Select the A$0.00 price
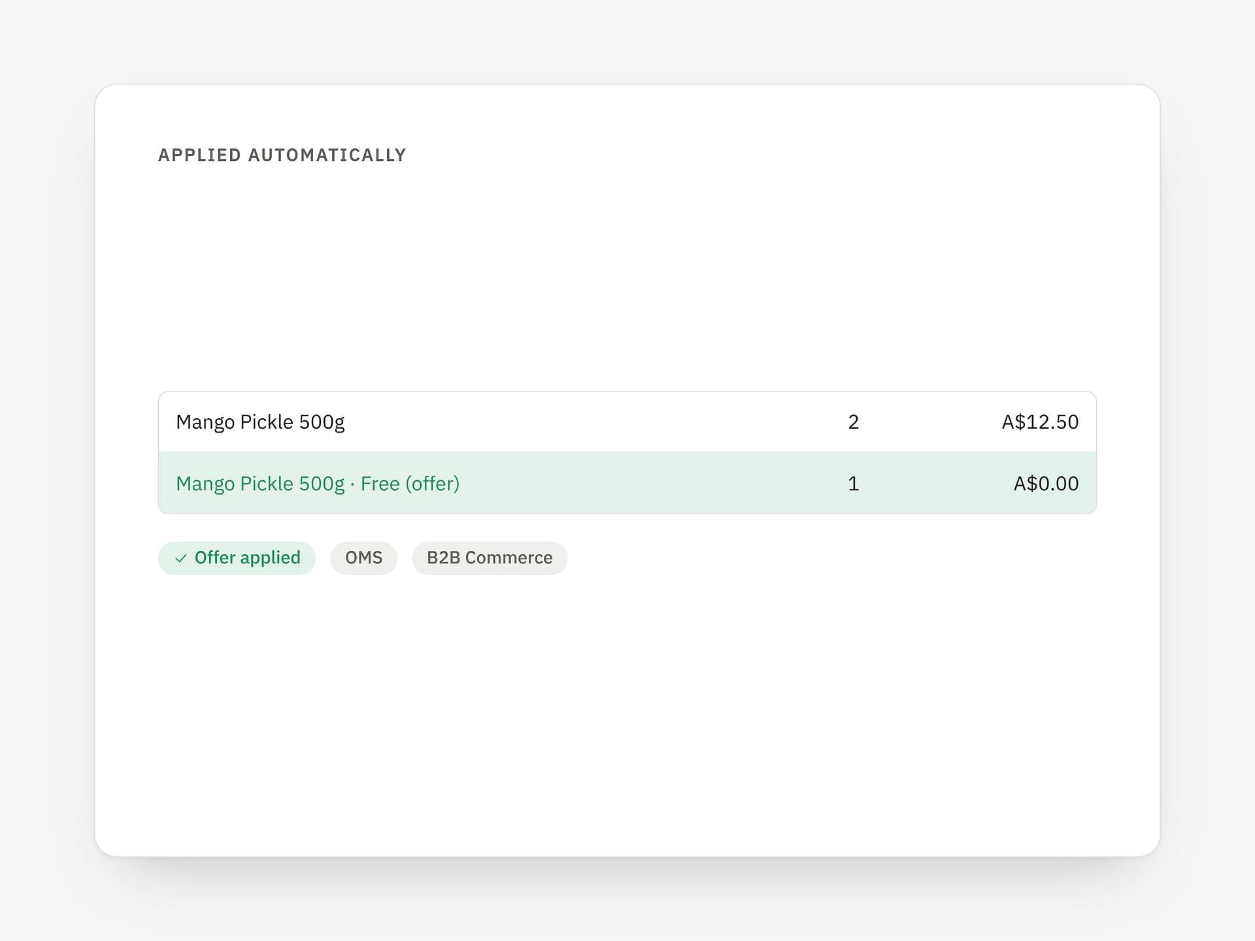The image size is (1255, 941). pos(1046,484)
